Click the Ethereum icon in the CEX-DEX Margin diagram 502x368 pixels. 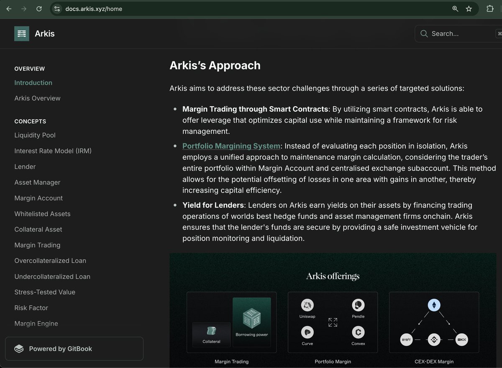434,305
